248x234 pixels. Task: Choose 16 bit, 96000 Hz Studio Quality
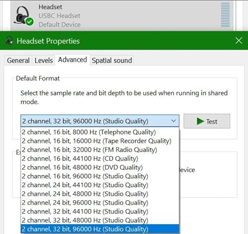(x=100, y=176)
